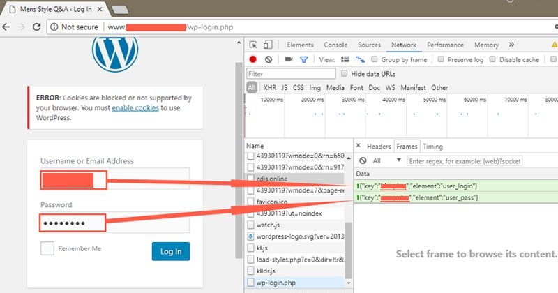558x293 pixels.
Task: Open the Console tab
Action: [335, 45]
